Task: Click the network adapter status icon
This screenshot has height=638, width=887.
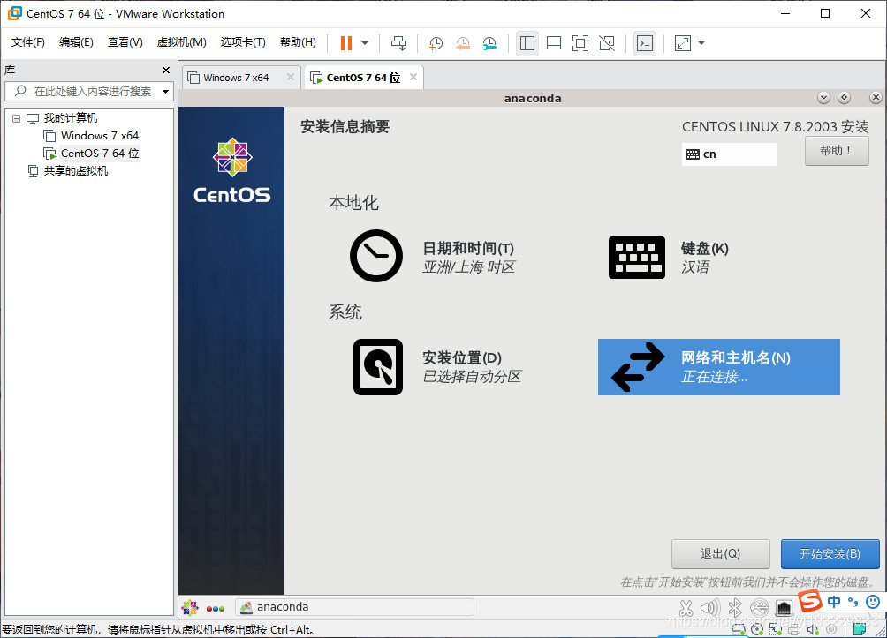Action: tap(776, 629)
